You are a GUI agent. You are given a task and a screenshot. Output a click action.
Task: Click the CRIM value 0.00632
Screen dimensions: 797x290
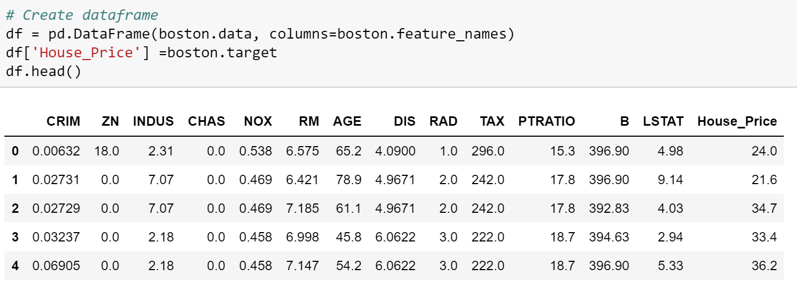point(56,151)
